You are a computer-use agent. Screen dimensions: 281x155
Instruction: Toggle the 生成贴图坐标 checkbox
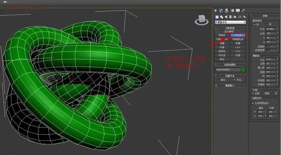click(253, 103)
